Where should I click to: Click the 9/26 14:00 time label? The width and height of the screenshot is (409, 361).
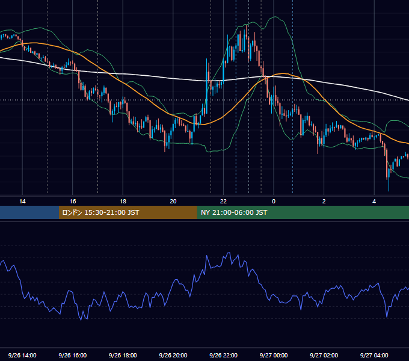[22, 355]
